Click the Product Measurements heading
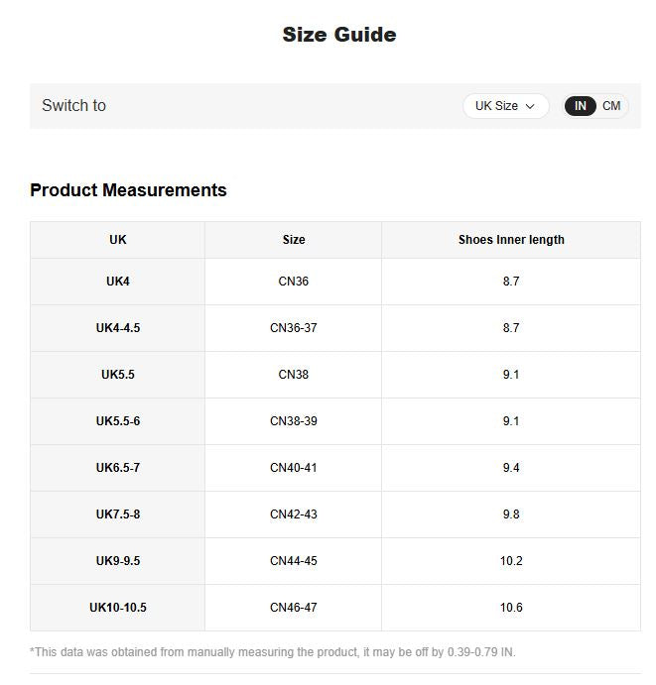The image size is (656, 685). [128, 190]
